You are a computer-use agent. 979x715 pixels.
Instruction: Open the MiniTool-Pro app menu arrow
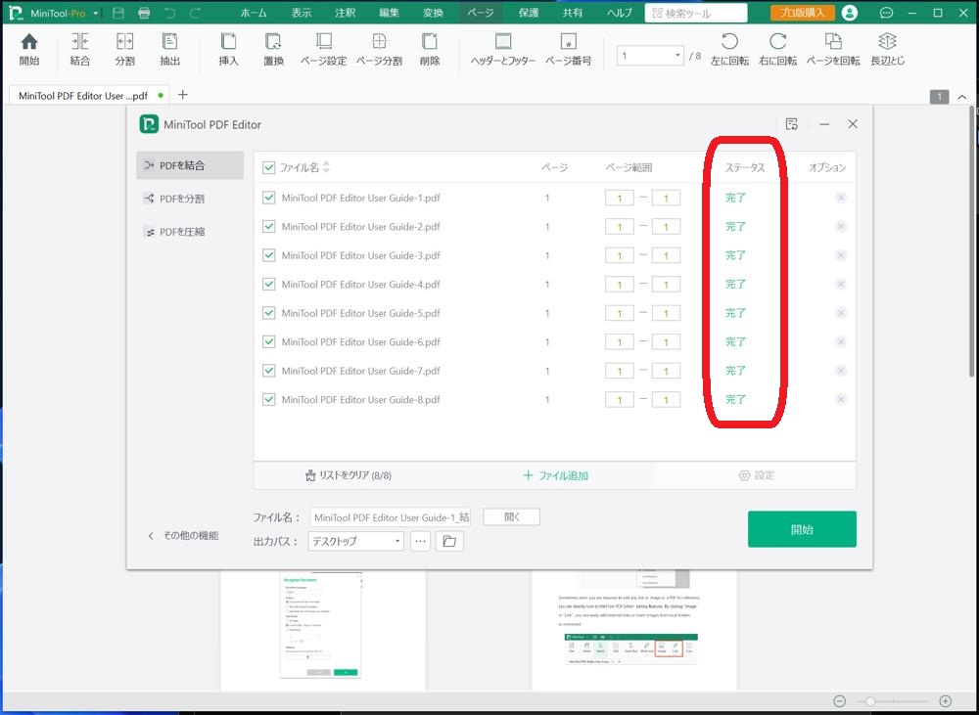tap(96, 13)
